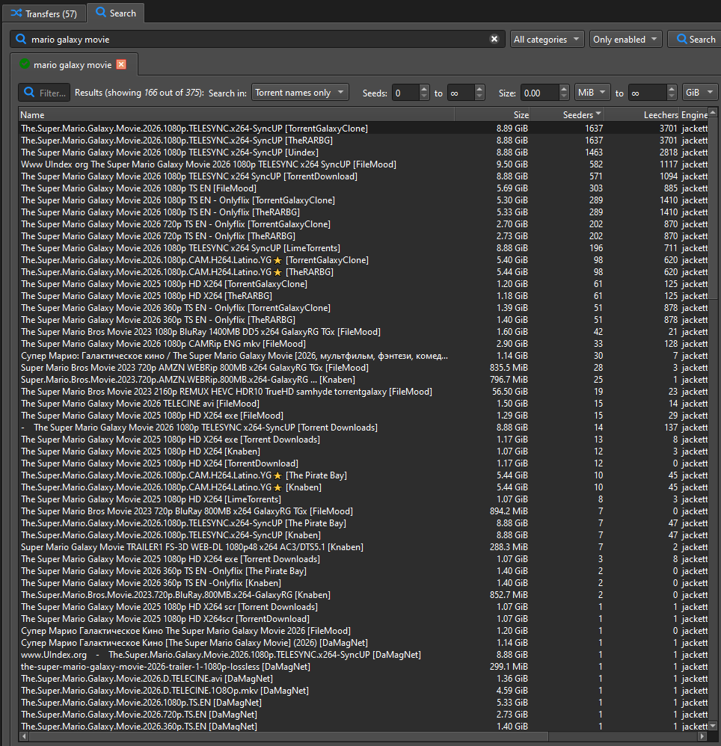This screenshot has height=746, width=721.
Task: Click the star icon on the CAM.H264.Latino.YG [Knaben] row
Action: point(278,487)
